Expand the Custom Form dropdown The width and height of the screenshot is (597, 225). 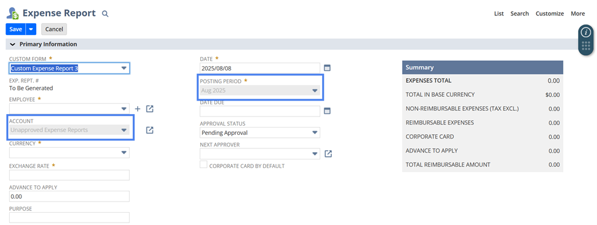(x=69, y=68)
